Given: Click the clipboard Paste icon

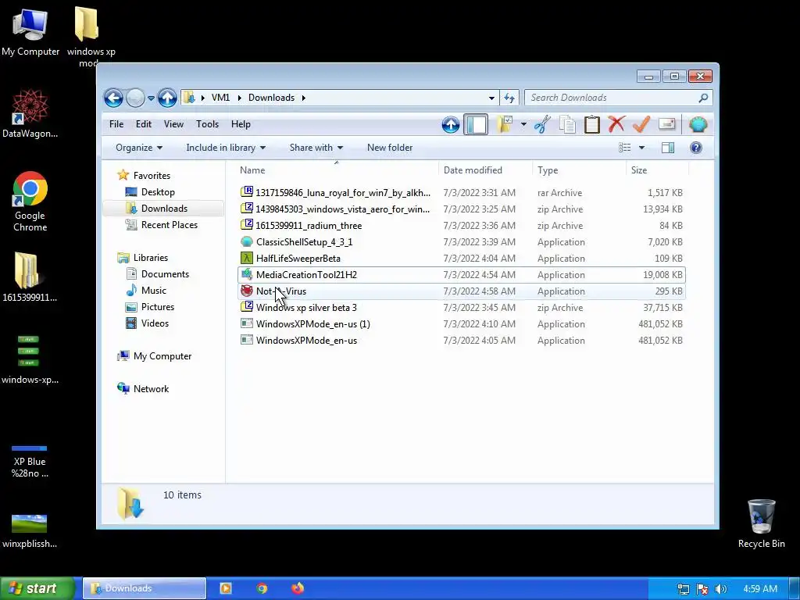Looking at the screenshot, I should (x=592, y=124).
